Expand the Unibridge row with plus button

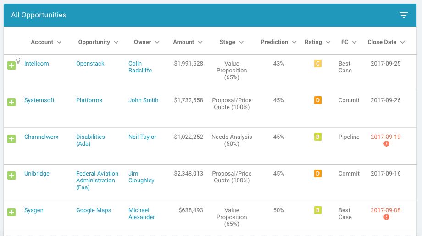[11, 175]
